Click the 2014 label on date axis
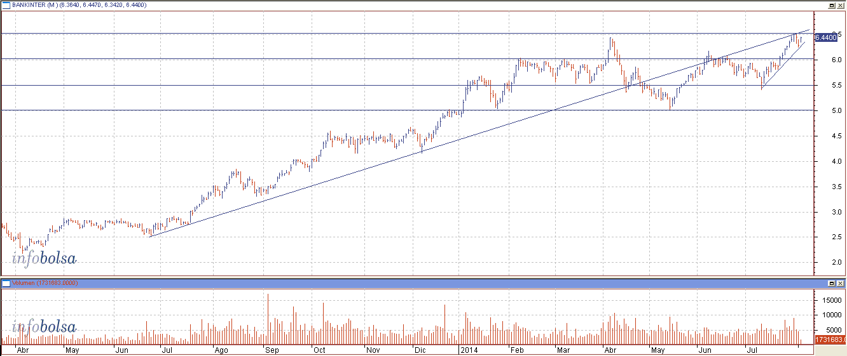The image size is (847, 356). point(469,350)
